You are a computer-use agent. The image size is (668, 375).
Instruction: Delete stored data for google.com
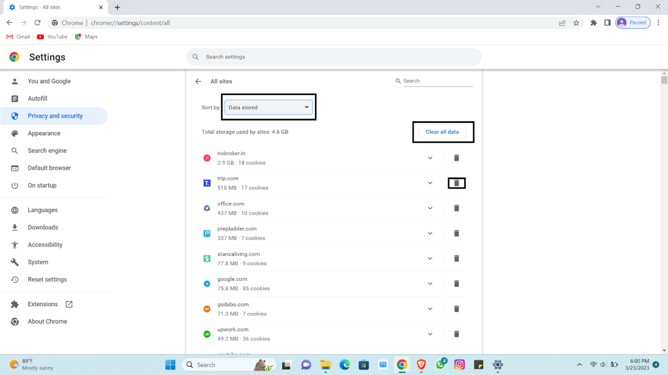click(x=457, y=283)
